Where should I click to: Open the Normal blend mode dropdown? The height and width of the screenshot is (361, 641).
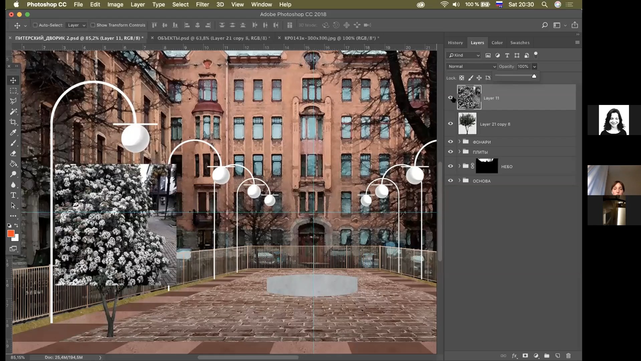point(471,67)
